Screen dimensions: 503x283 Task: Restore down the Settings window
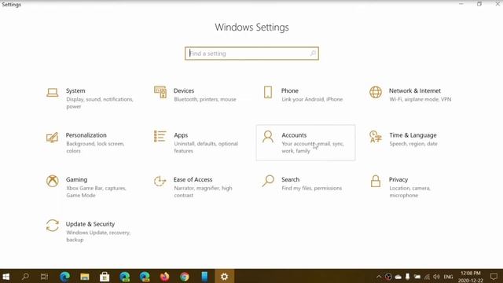pyautogui.click(x=479, y=4)
